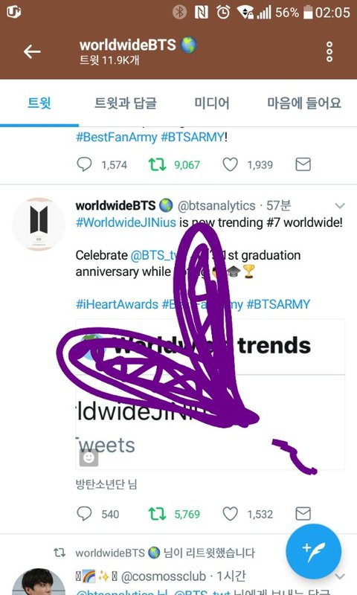Like the tweet with 1,939 hearts
The width and height of the screenshot is (357, 595).
click(x=230, y=164)
